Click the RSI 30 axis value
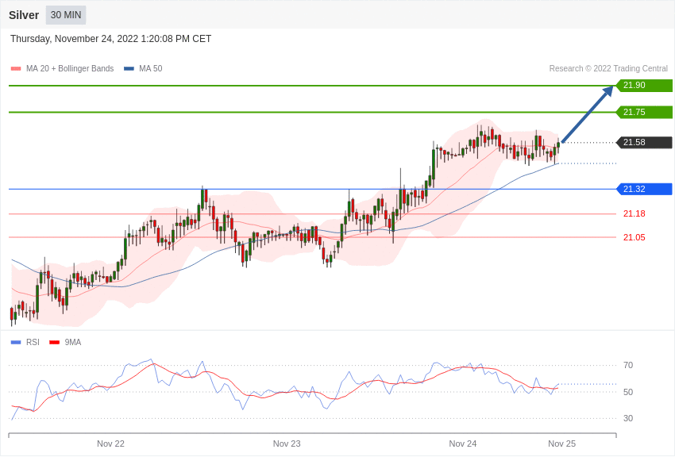Screen dimensions: 675x457 click(628, 418)
